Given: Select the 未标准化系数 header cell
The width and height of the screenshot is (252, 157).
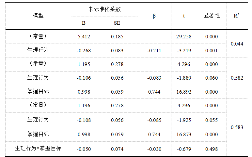Looking at the screenshot, I should [x=104, y=9].
